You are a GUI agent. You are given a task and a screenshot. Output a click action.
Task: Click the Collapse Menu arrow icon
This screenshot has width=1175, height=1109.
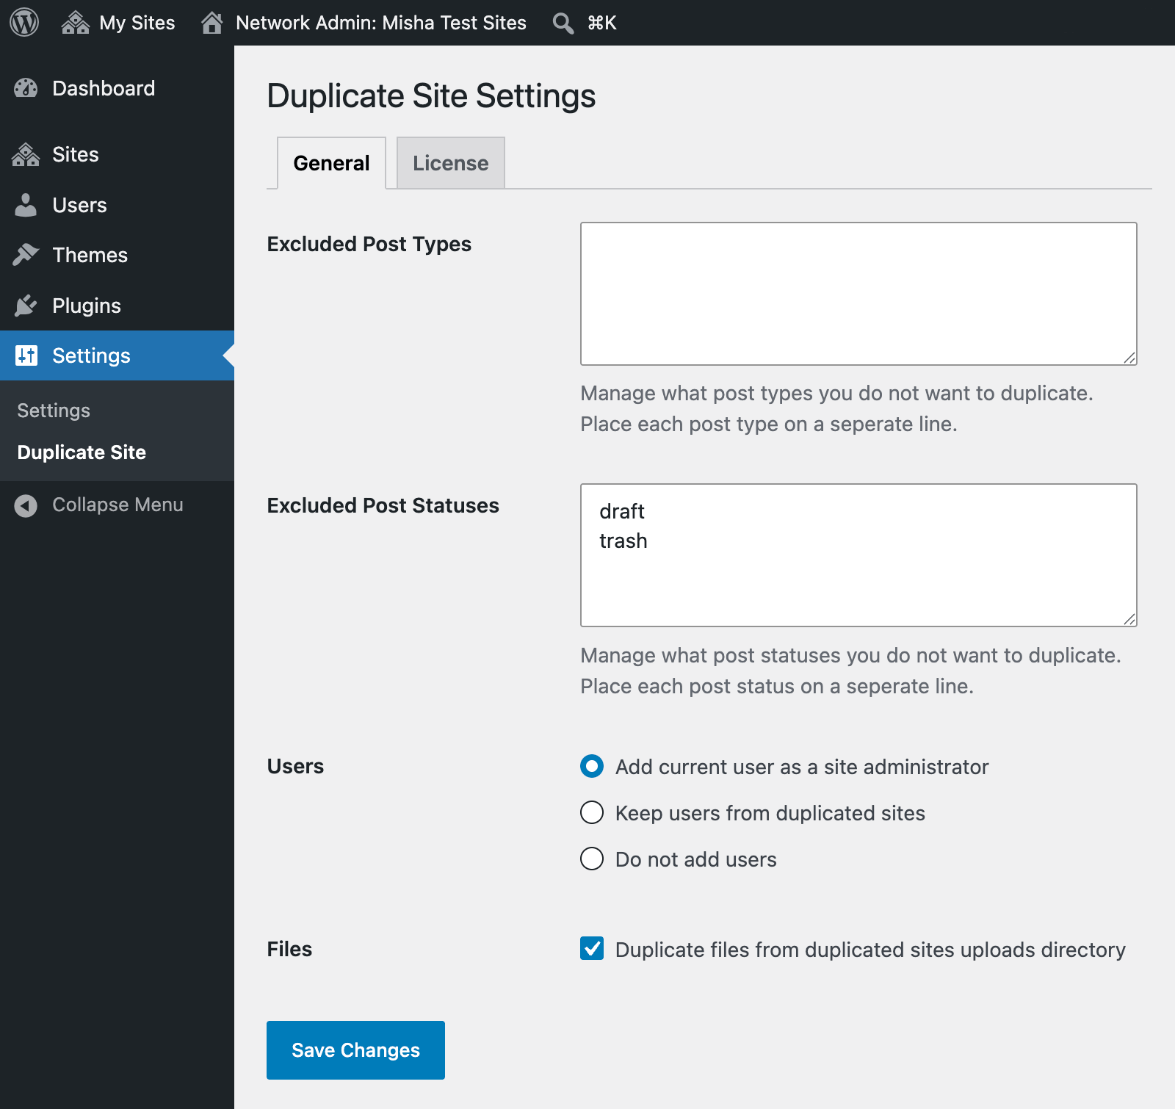tap(26, 505)
